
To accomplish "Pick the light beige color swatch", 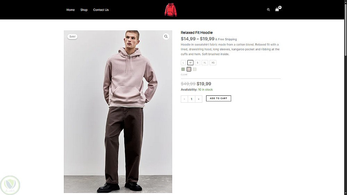I will pos(195,69).
